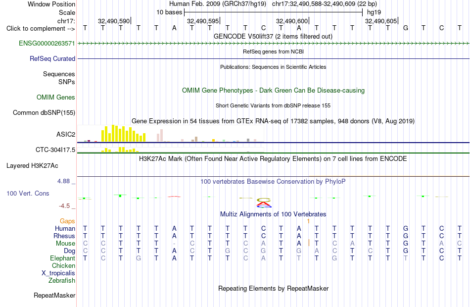Click the 32,490,590 ruler position
This screenshot has width=470, height=307.
coord(114,21)
